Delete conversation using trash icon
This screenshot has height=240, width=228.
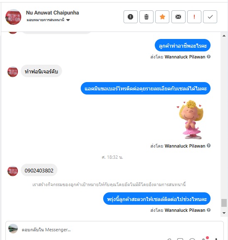146,17
